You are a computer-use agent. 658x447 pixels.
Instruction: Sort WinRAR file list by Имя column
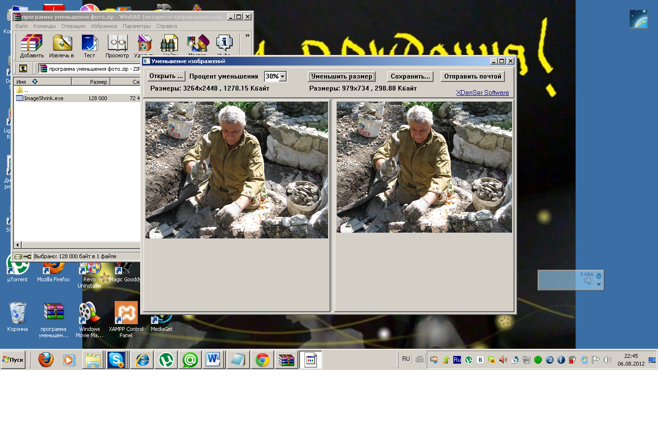tap(42, 82)
